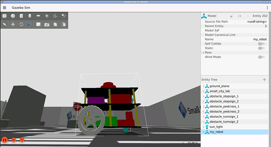This screenshot has width=271, height=147.
Task: Take a screenshot with camera icon
Action: (x=47, y=24)
